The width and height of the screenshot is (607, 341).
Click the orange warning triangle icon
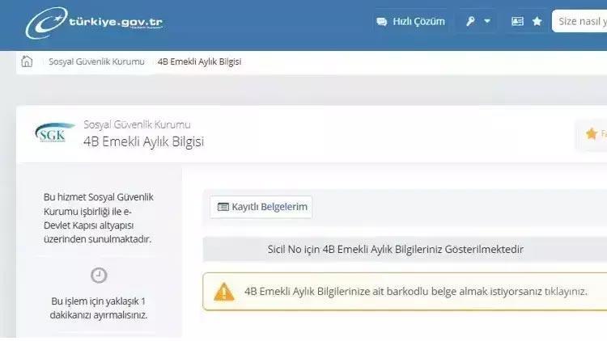pos(224,292)
